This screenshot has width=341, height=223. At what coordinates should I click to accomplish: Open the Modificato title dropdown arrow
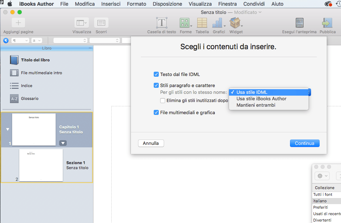tap(260, 12)
